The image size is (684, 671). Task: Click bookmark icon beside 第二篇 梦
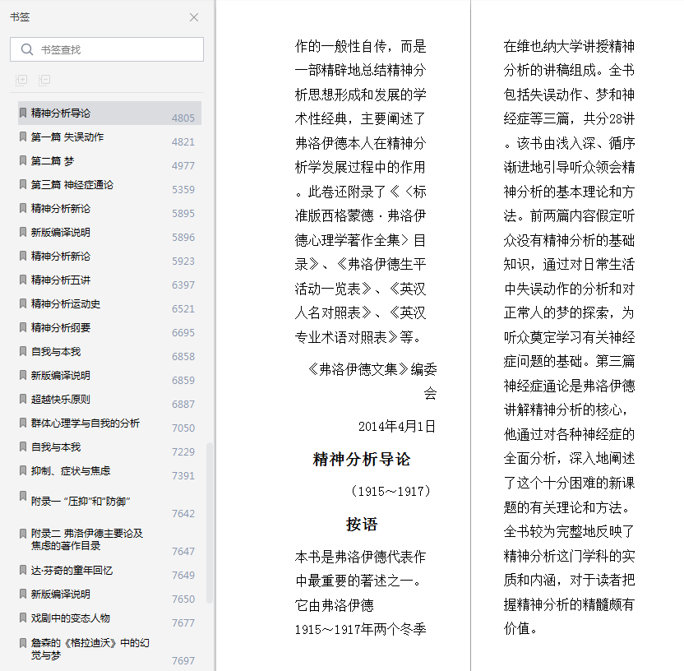[x=23, y=160]
